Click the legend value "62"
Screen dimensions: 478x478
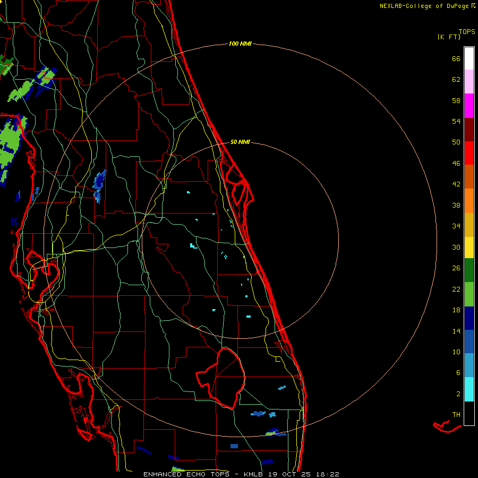click(x=456, y=80)
